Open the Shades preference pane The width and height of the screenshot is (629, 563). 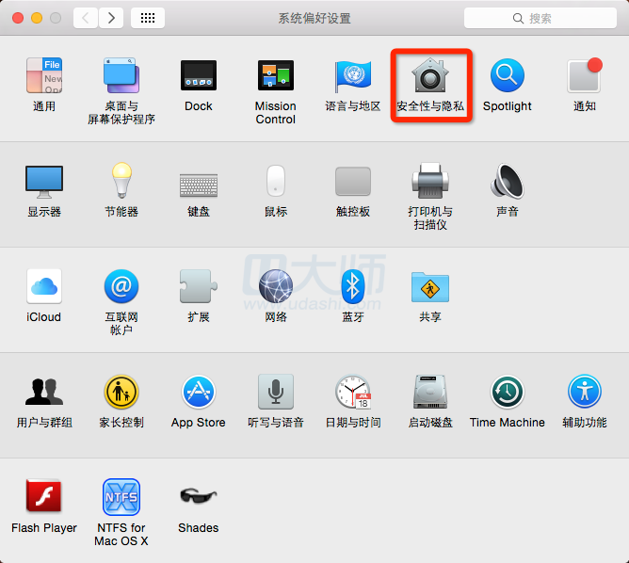coord(199,497)
